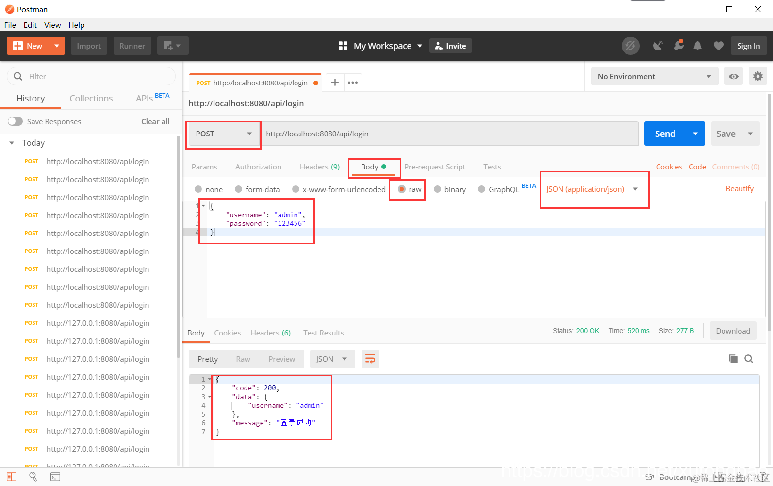773x486 pixels.
Task: Open manage environments gear icon
Action: (x=758, y=76)
